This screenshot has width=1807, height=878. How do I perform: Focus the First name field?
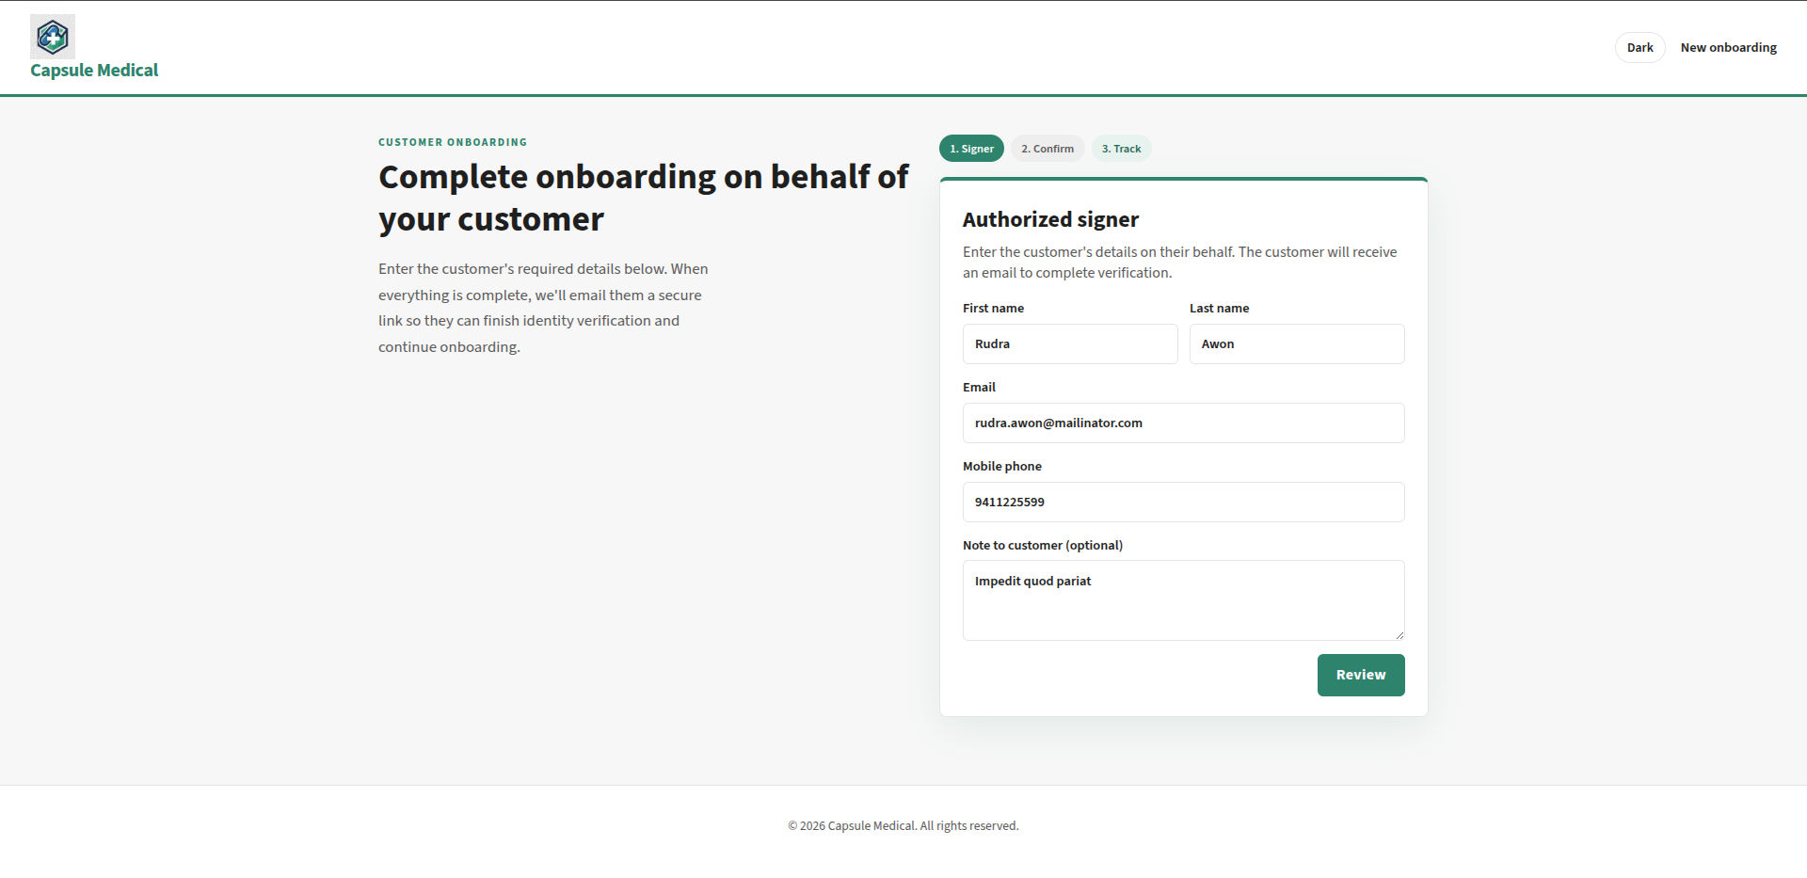point(1070,344)
